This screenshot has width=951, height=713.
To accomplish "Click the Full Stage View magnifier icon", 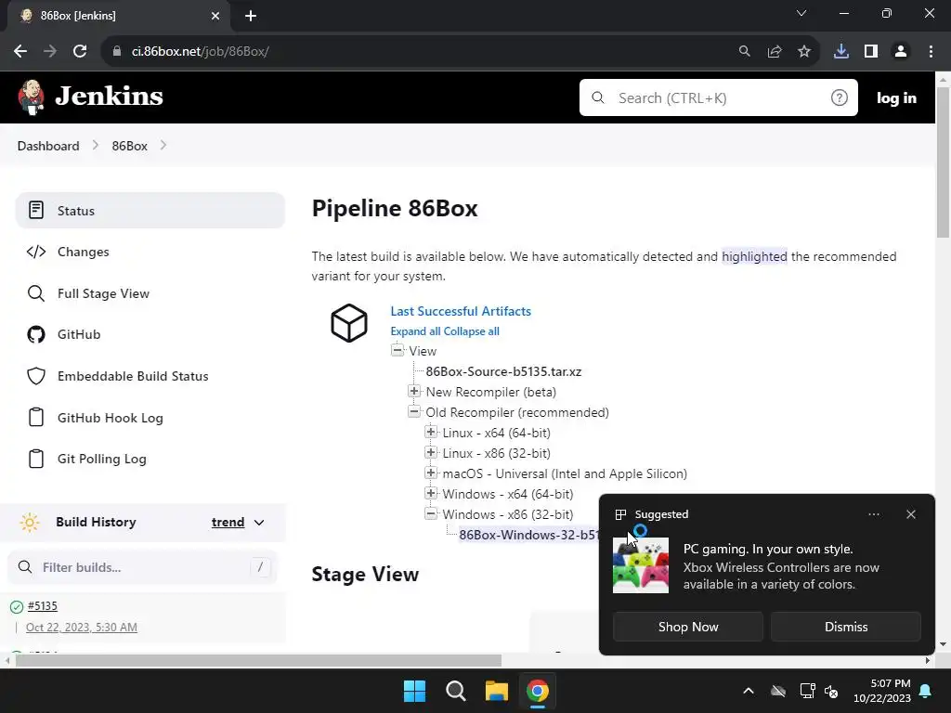I will pos(36,293).
